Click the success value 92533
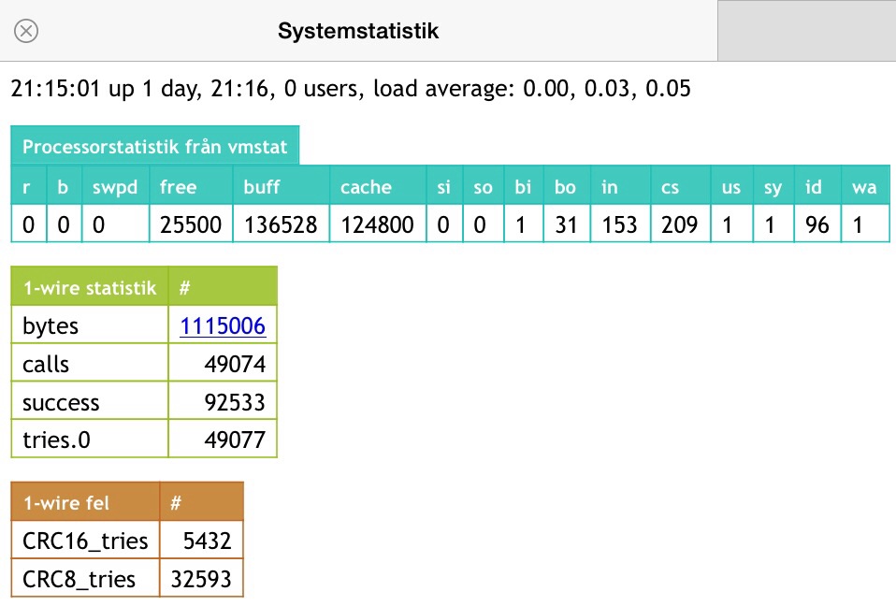The image size is (896, 606). 235,402
